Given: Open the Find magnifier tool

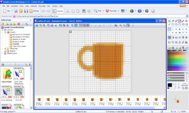Looking at the screenshot, I should [95, 11].
